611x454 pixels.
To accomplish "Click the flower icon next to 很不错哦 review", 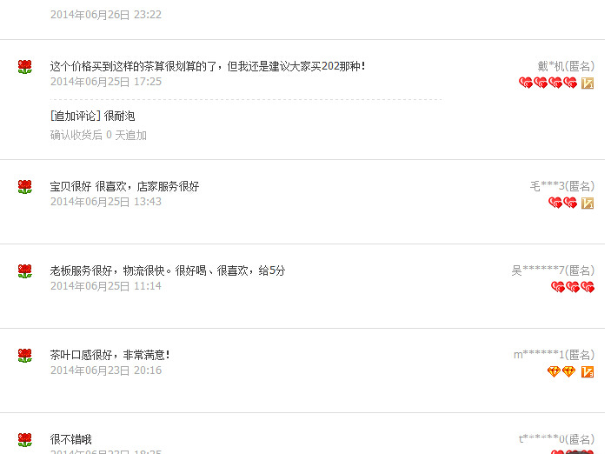I will (x=24, y=439).
